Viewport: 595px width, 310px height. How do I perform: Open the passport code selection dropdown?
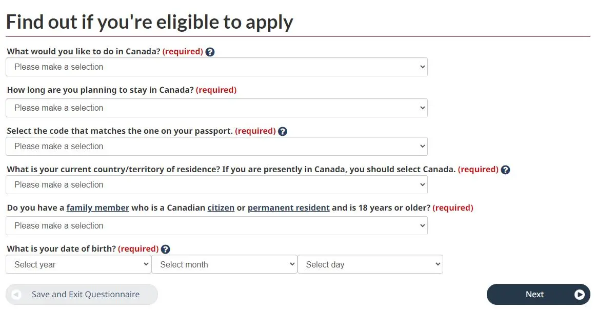click(216, 146)
